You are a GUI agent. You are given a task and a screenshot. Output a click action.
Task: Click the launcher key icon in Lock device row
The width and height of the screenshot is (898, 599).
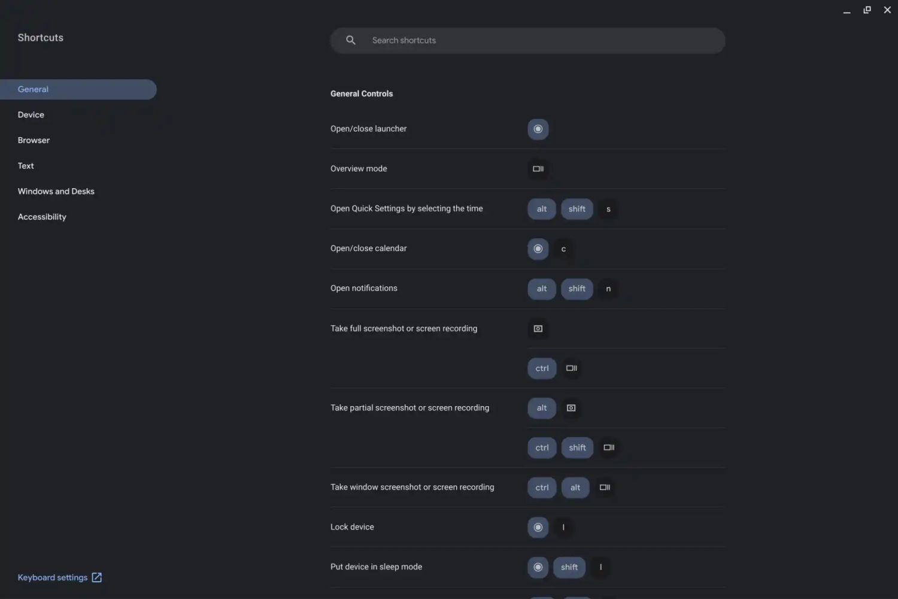pyautogui.click(x=538, y=527)
